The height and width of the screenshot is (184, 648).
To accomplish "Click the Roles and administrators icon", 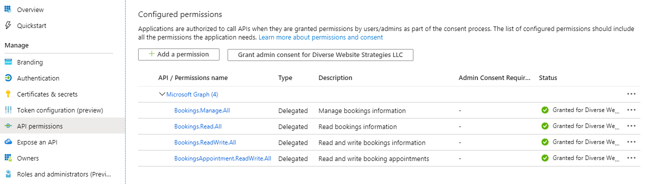I will point(8,174).
